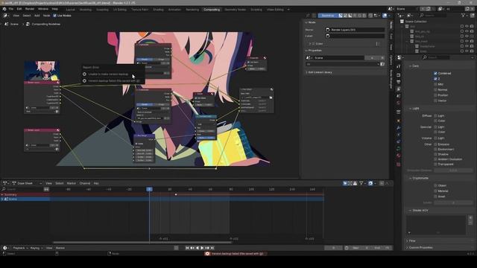Open the World properties tab icon
Image resolution: width=477 pixels, height=268 pixels.
click(x=399, y=103)
